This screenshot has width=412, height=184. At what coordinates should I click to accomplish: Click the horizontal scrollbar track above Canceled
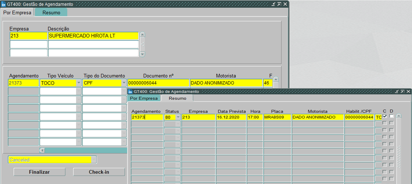pyautogui.click(x=85, y=150)
